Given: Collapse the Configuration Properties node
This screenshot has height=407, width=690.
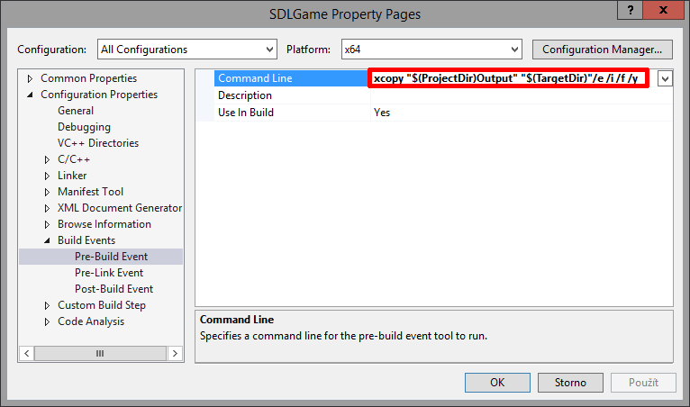Looking at the screenshot, I should (31, 95).
